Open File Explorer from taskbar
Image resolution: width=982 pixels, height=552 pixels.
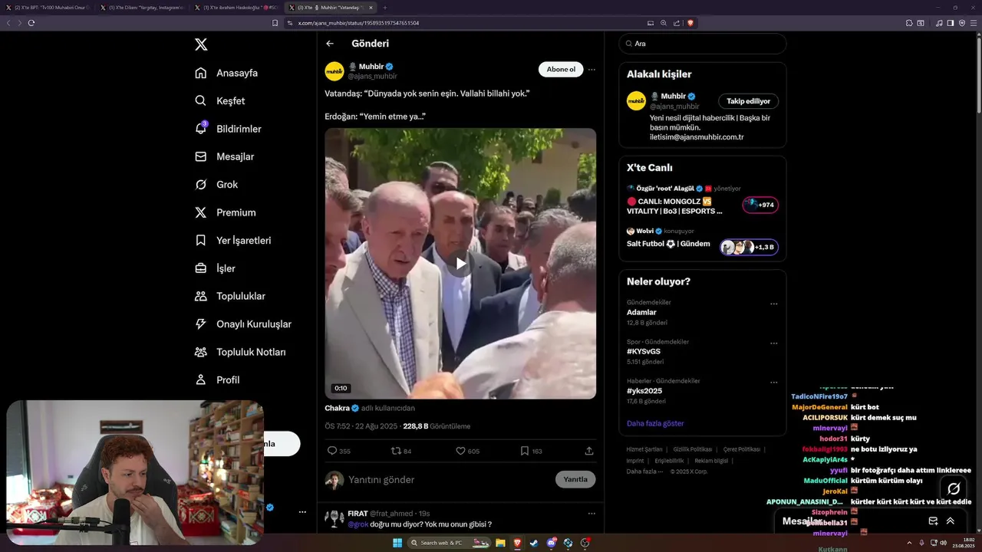[500, 543]
